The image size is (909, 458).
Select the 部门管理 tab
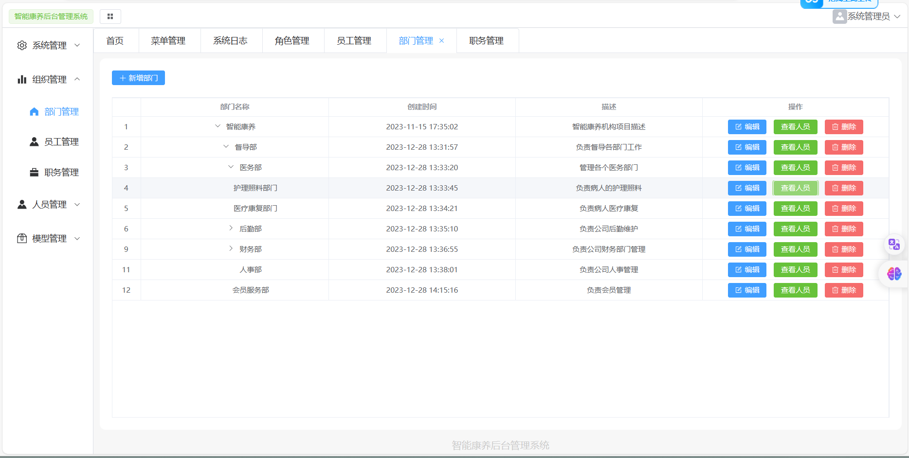[416, 41]
